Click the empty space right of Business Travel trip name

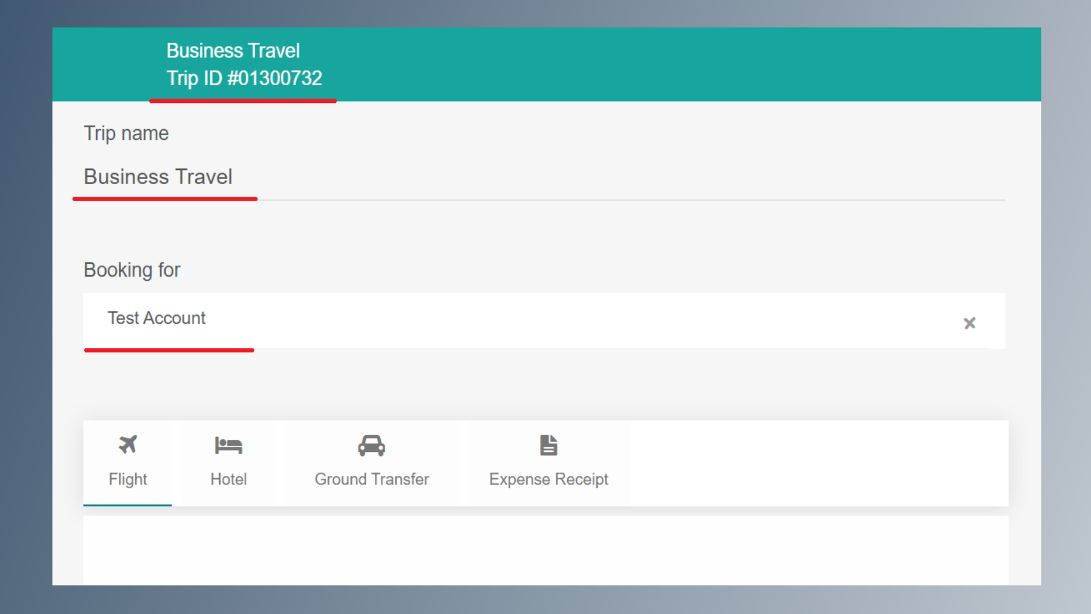pyautogui.click(x=625, y=177)
